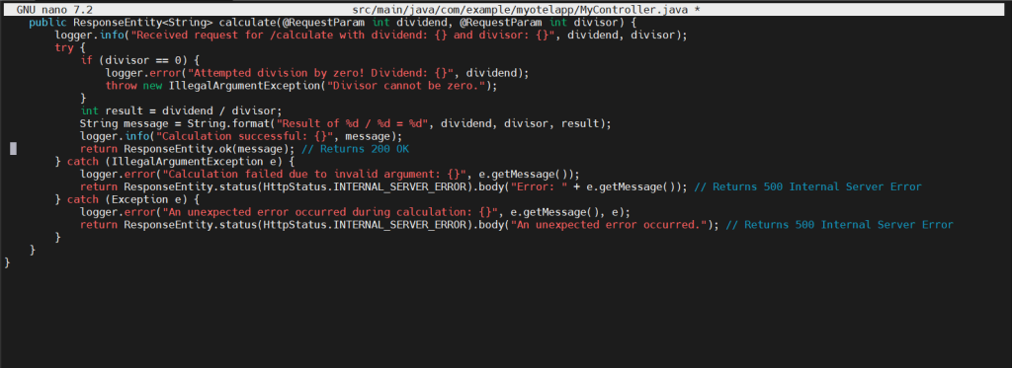Click the 'public' keyword at method start
This screenshot has width=1012, height=368.
[48, 23]
